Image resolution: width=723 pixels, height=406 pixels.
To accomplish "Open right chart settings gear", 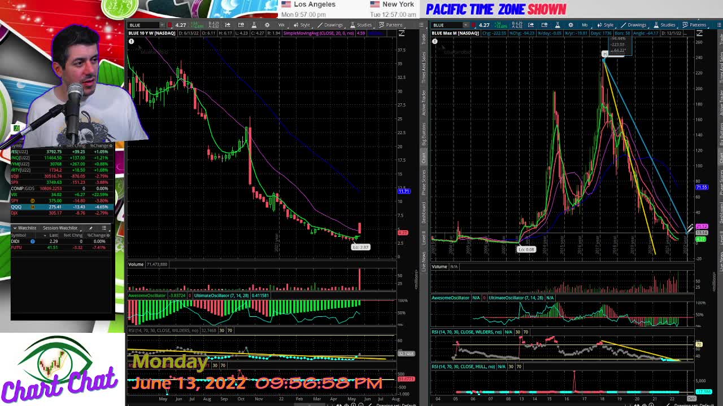I will pyautogui.click(x=570, y=25).
